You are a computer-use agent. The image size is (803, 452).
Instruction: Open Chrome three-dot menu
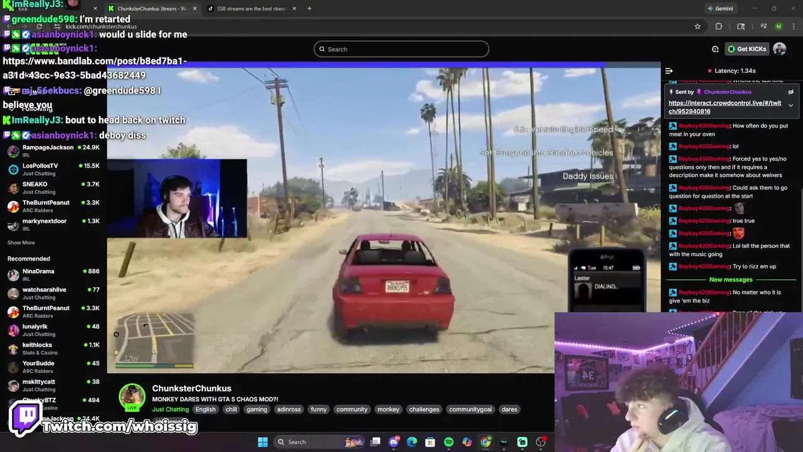click(793, 26)
